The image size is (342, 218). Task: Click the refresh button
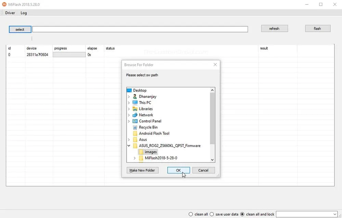274,28
